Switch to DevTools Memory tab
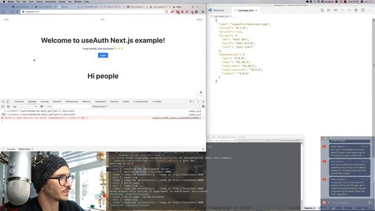This screenshot has width=375, height=211. 87,101
